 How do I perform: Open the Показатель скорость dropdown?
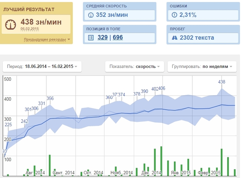(x=134, y=67)
